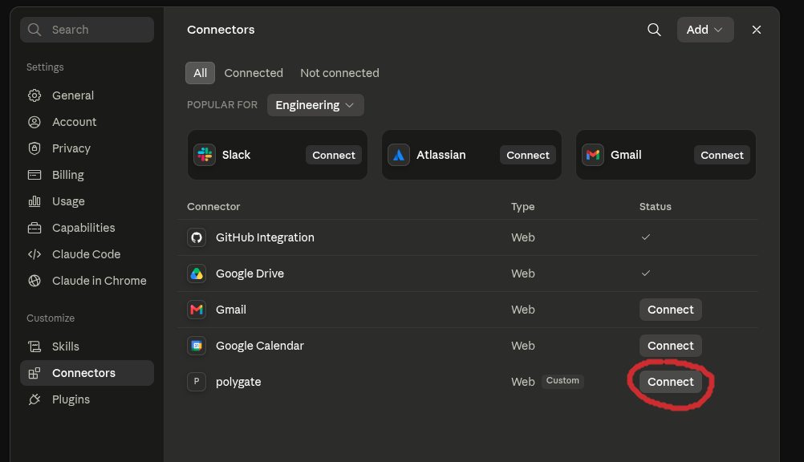Click the Account person icon
This screenshot has height=462, width=804.
point(35,122)
